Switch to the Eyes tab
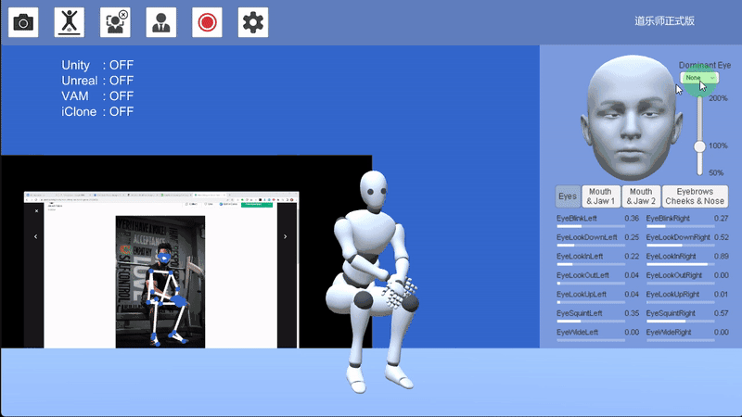Viewport: 742px width, 417px height. click(568, 196)
